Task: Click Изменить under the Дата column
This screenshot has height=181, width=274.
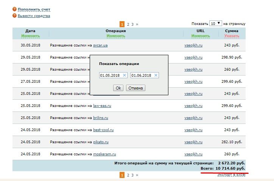Action: coord(30,36)
